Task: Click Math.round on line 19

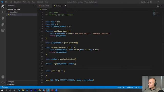Action: pyautogui.click(x=74, y=50)
